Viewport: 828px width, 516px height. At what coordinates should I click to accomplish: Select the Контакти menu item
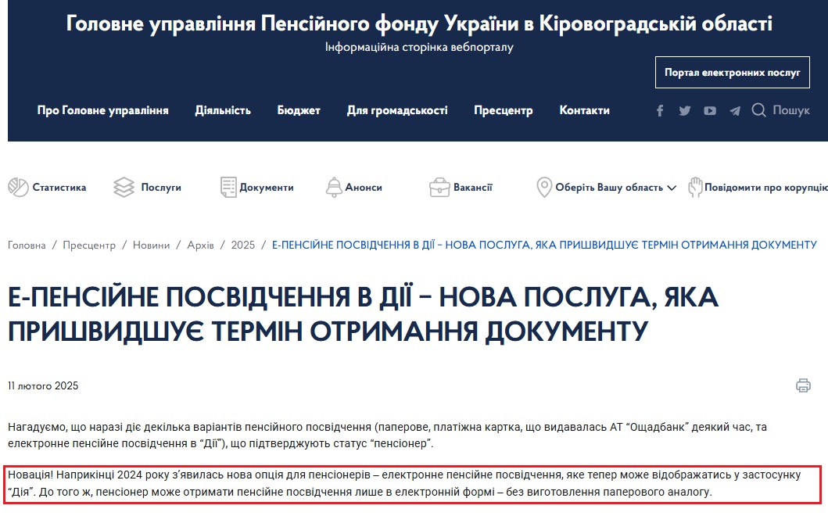click(584, 110)
